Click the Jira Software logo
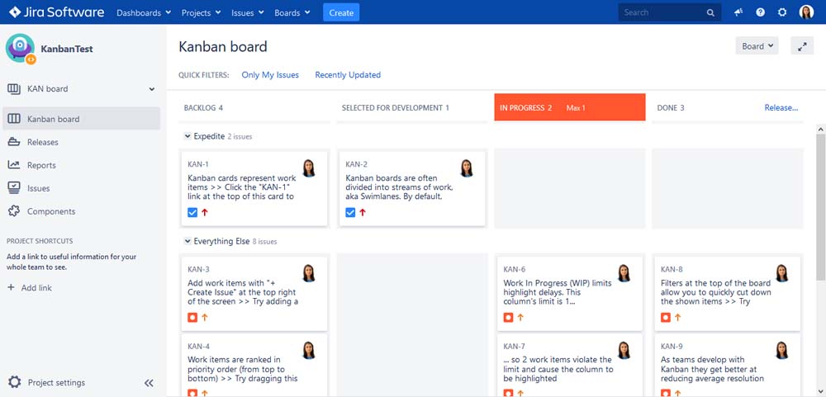Screen dimensions: 826x397 pos(56,12)
